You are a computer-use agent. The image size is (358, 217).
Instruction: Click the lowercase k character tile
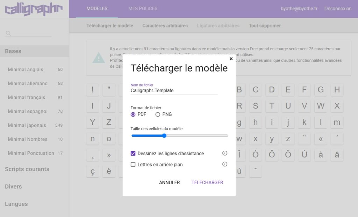[305, 122]
